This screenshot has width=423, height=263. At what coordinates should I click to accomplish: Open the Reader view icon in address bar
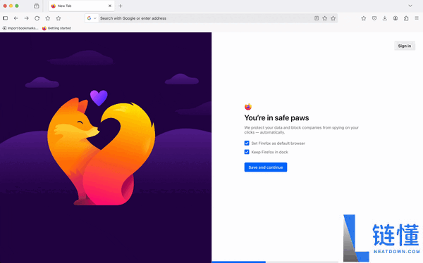(317, 18)
